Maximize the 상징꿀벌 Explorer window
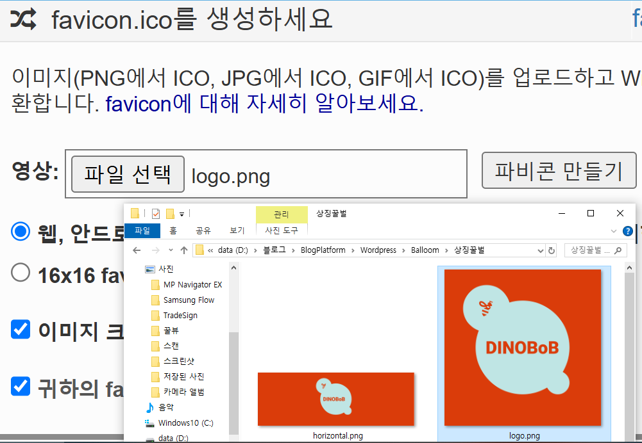Viewport: 642px width, 443px height. pos(591,213)
